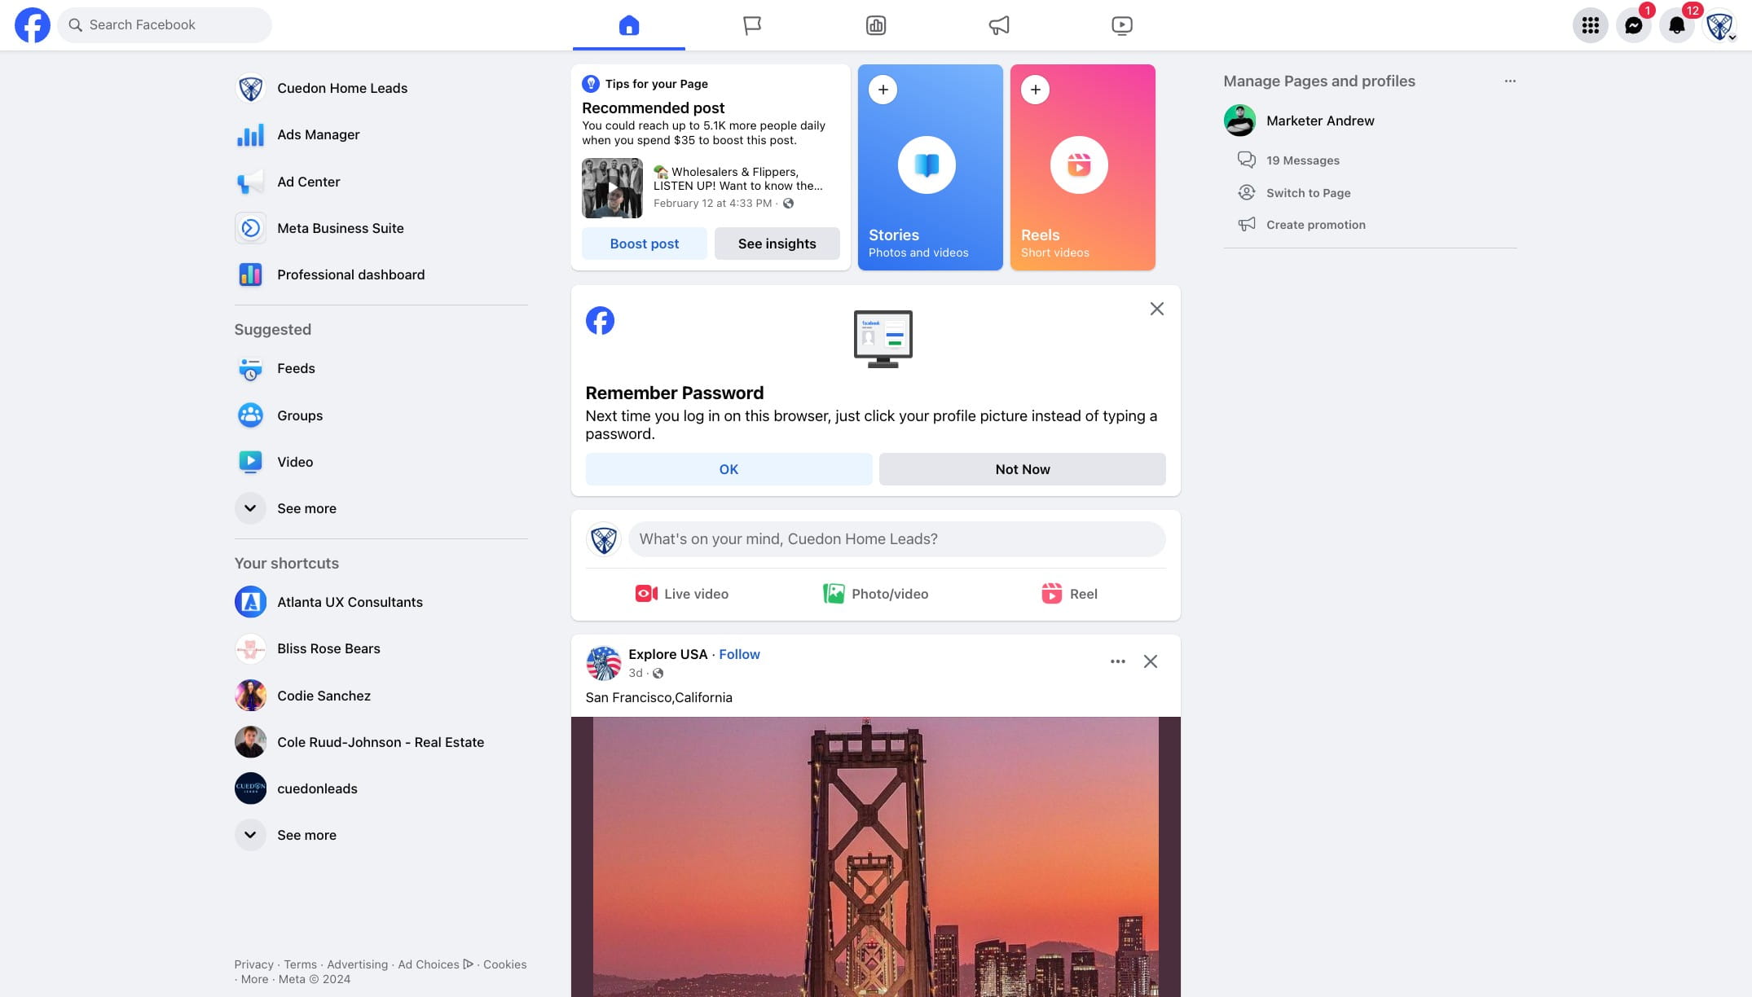The image size is (1752, 997).
Task: Open the Cookies footer link
Action: tap(504, 964)
